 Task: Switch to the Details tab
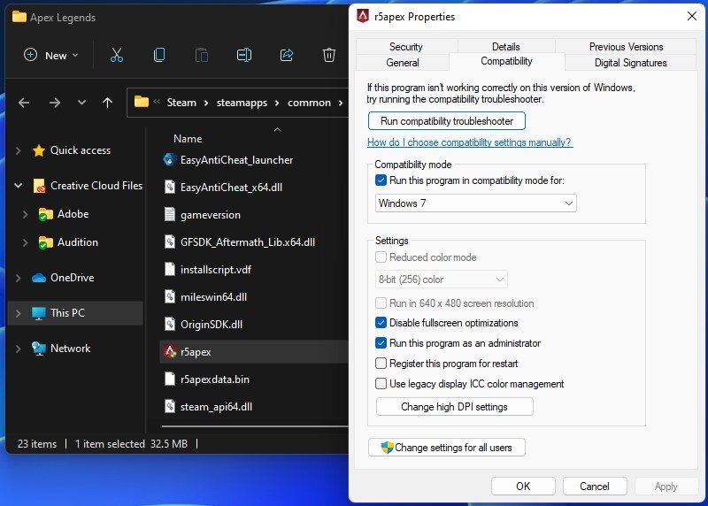505,47
